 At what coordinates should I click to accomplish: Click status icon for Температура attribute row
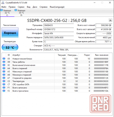(4, 81)
